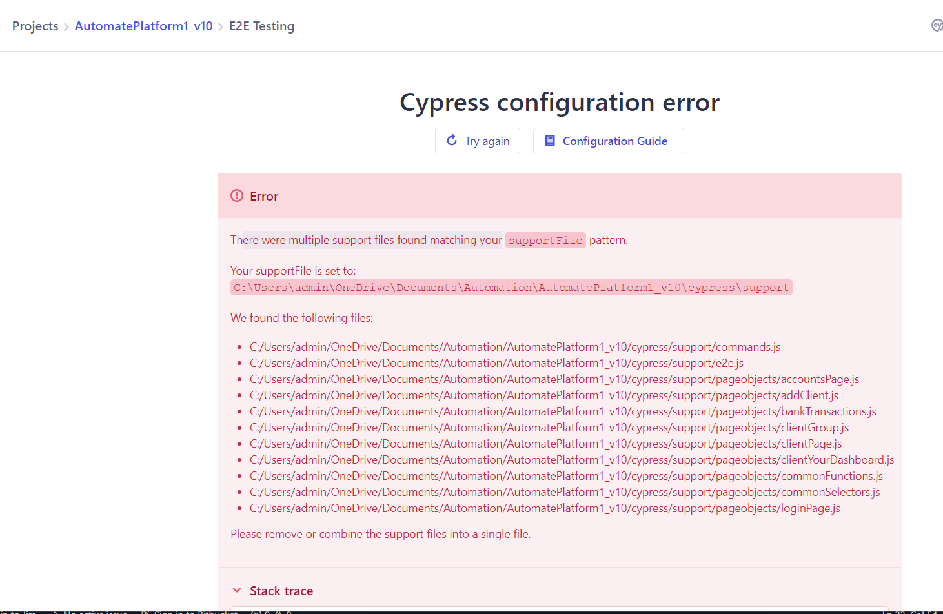Image resolution: width=943 pixels, height=614 pixels.
Task: Click Projects in the breadcrumb trail
Action: click(x=35, y=26)
